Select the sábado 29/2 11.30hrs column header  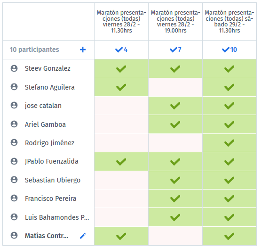click(x=229, y=22)
